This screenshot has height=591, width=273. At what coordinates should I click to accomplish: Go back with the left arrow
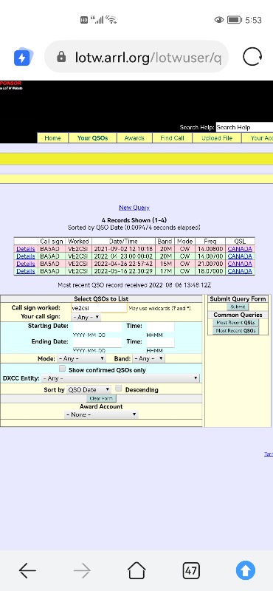coord(27,570)
